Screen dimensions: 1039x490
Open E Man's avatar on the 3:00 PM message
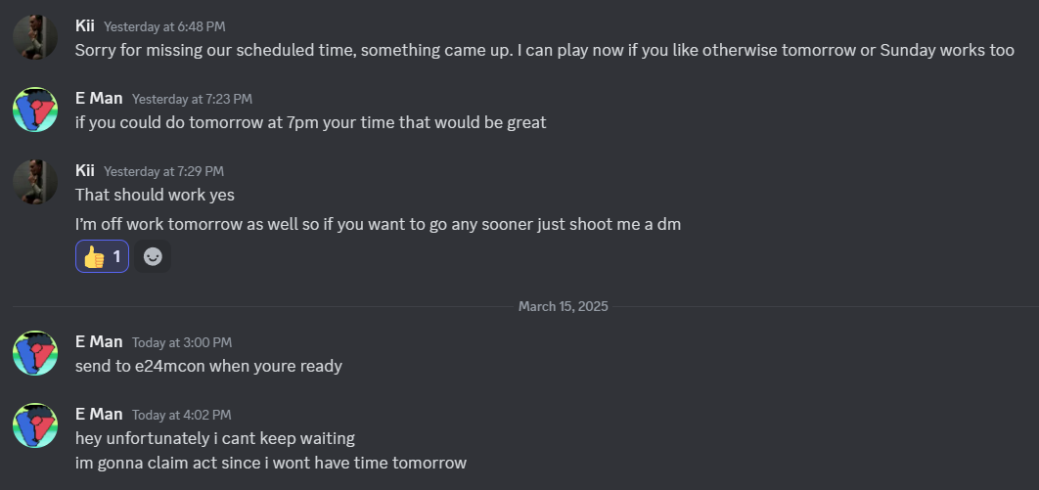point(35,353)
